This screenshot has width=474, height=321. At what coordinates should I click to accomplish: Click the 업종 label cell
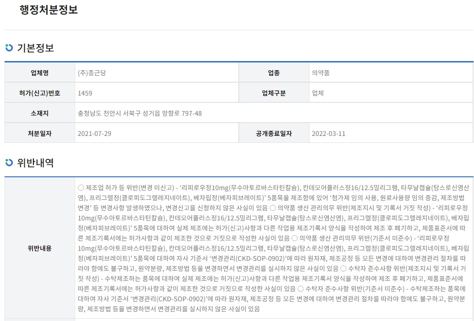coord(274,73)
